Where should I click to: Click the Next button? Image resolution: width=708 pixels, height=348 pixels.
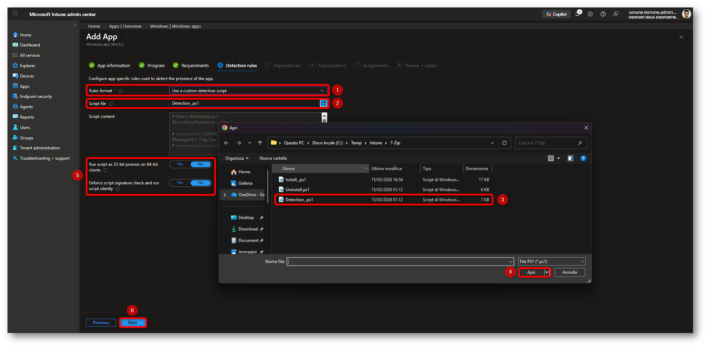(132, 323)
